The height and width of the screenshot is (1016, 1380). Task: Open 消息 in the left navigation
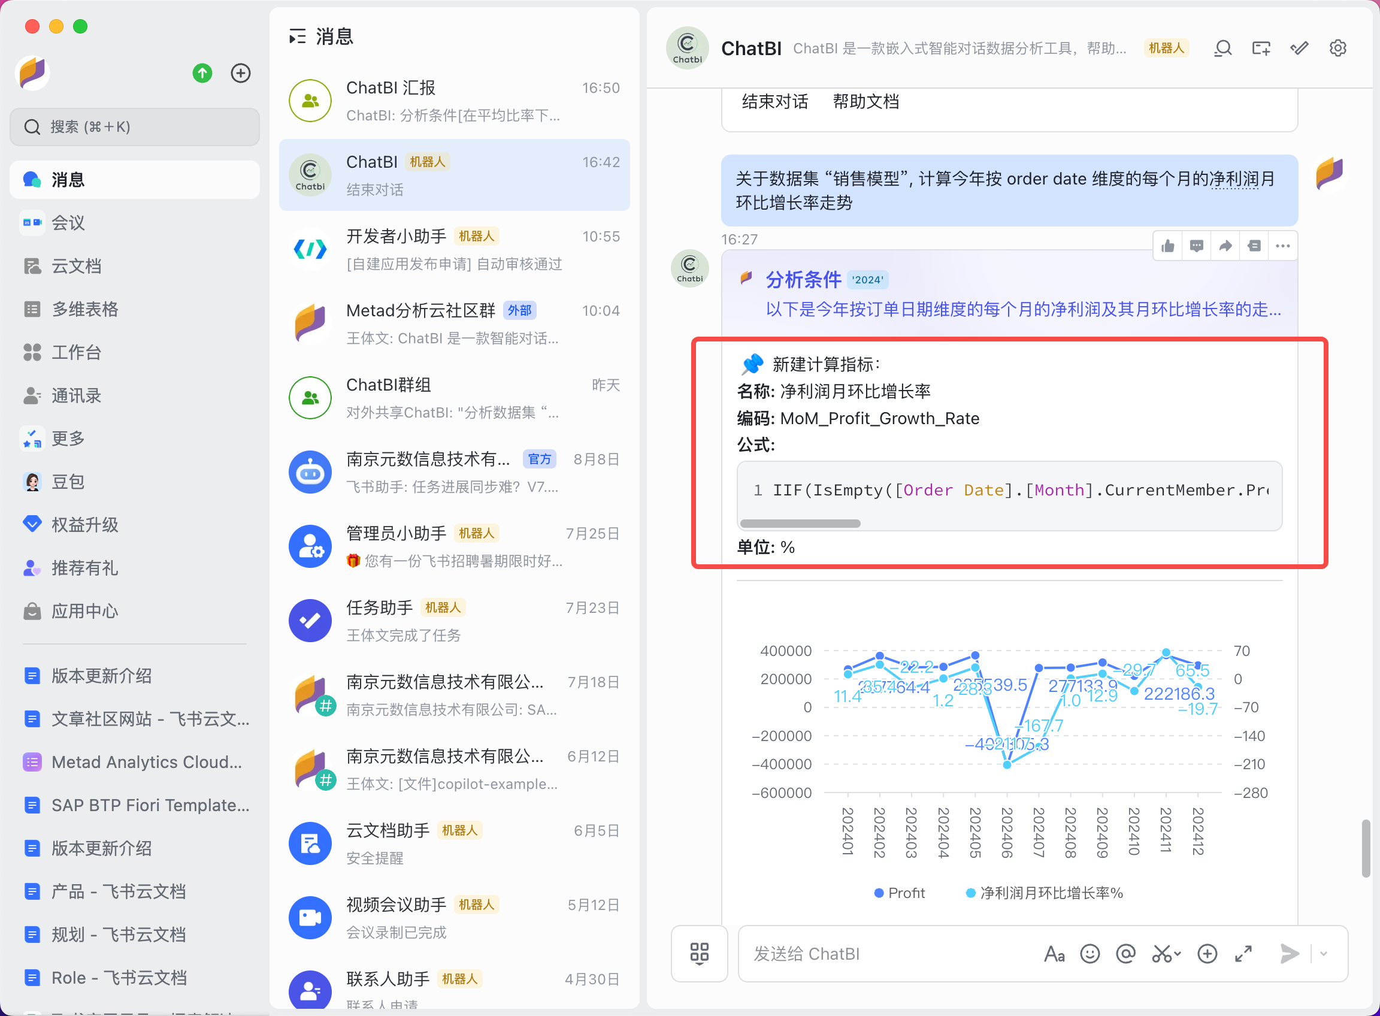pos(135,180)
